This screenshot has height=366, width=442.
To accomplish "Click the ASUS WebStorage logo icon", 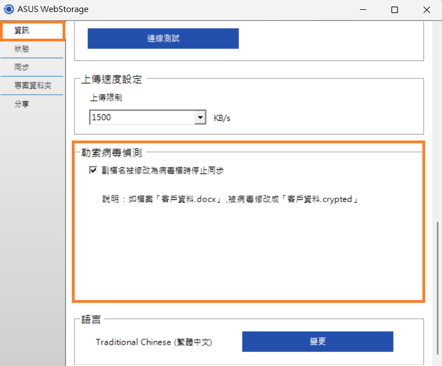I will (x=9, y=9).
